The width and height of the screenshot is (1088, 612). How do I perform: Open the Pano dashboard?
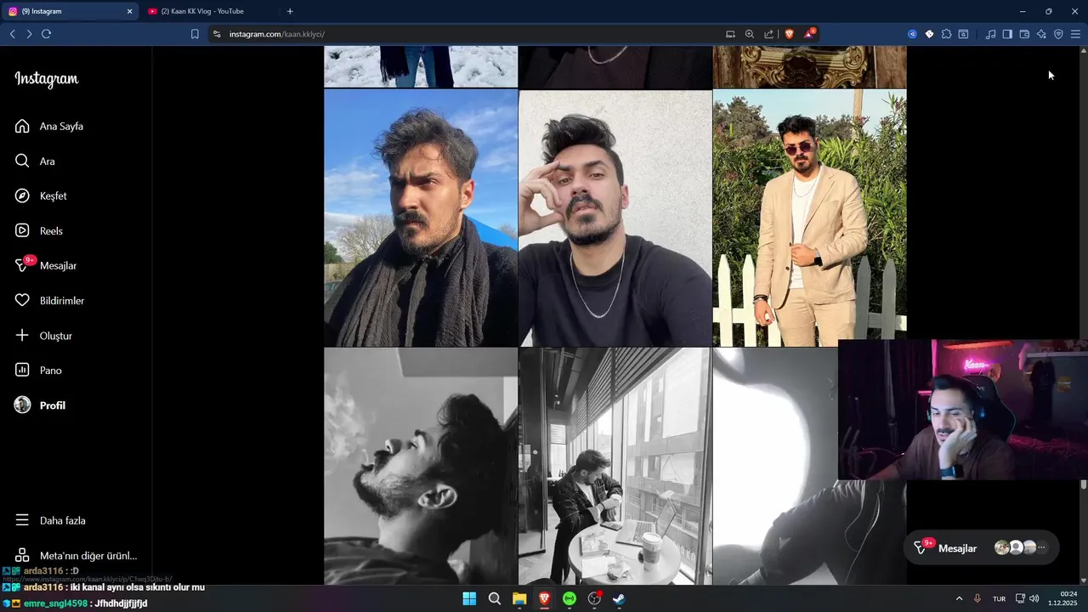38,370
